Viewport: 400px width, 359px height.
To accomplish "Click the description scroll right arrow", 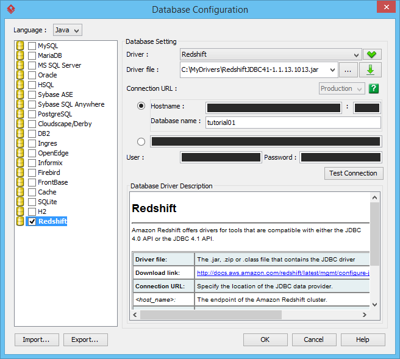I will pos(365,315).
